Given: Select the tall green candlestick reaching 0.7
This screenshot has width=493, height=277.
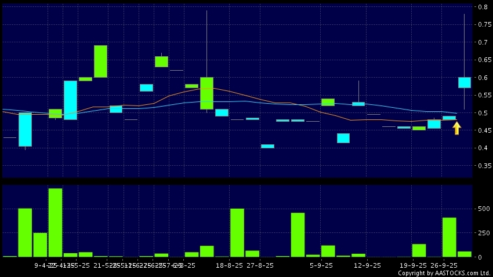Looking at the screenshot, I should coord(100,61).
